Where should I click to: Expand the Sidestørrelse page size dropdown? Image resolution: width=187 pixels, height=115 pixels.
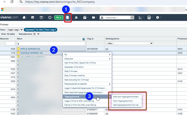(36, 34)
